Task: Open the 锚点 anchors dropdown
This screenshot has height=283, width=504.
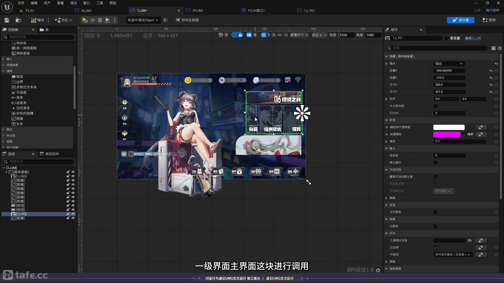Action: click(x=449, y=64)
